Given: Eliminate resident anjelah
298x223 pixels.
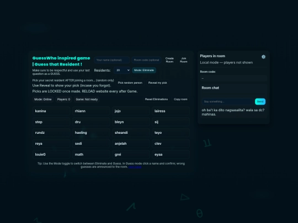Looking at the screenshot, I should point(131,144).
